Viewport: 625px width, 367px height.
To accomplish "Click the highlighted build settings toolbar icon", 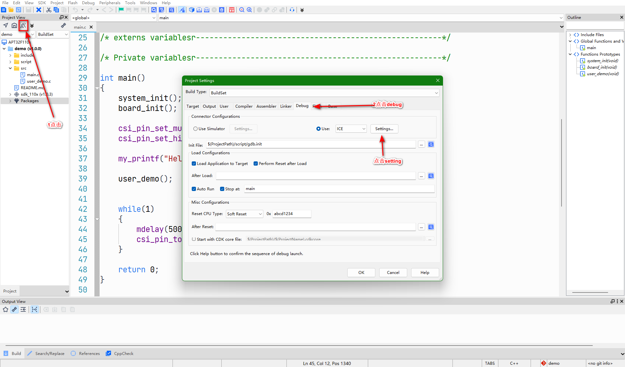I will 182,10.
